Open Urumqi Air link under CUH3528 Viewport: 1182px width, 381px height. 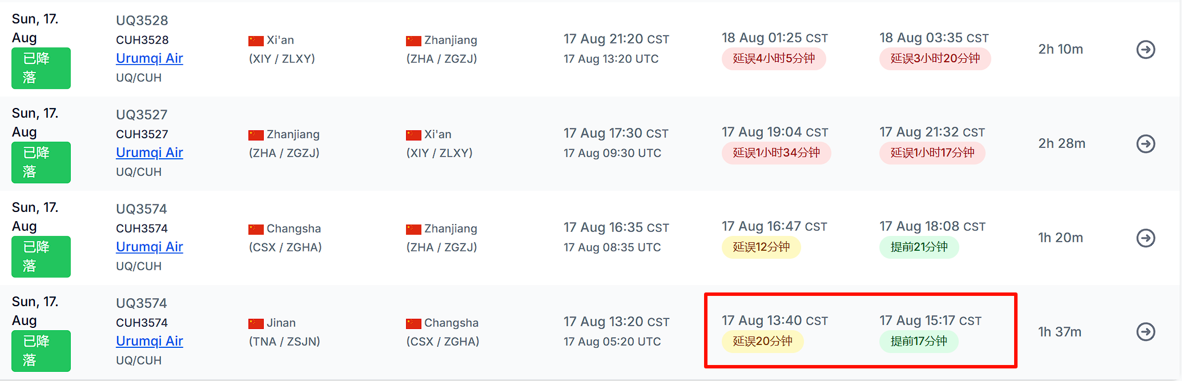pos(149,58)
